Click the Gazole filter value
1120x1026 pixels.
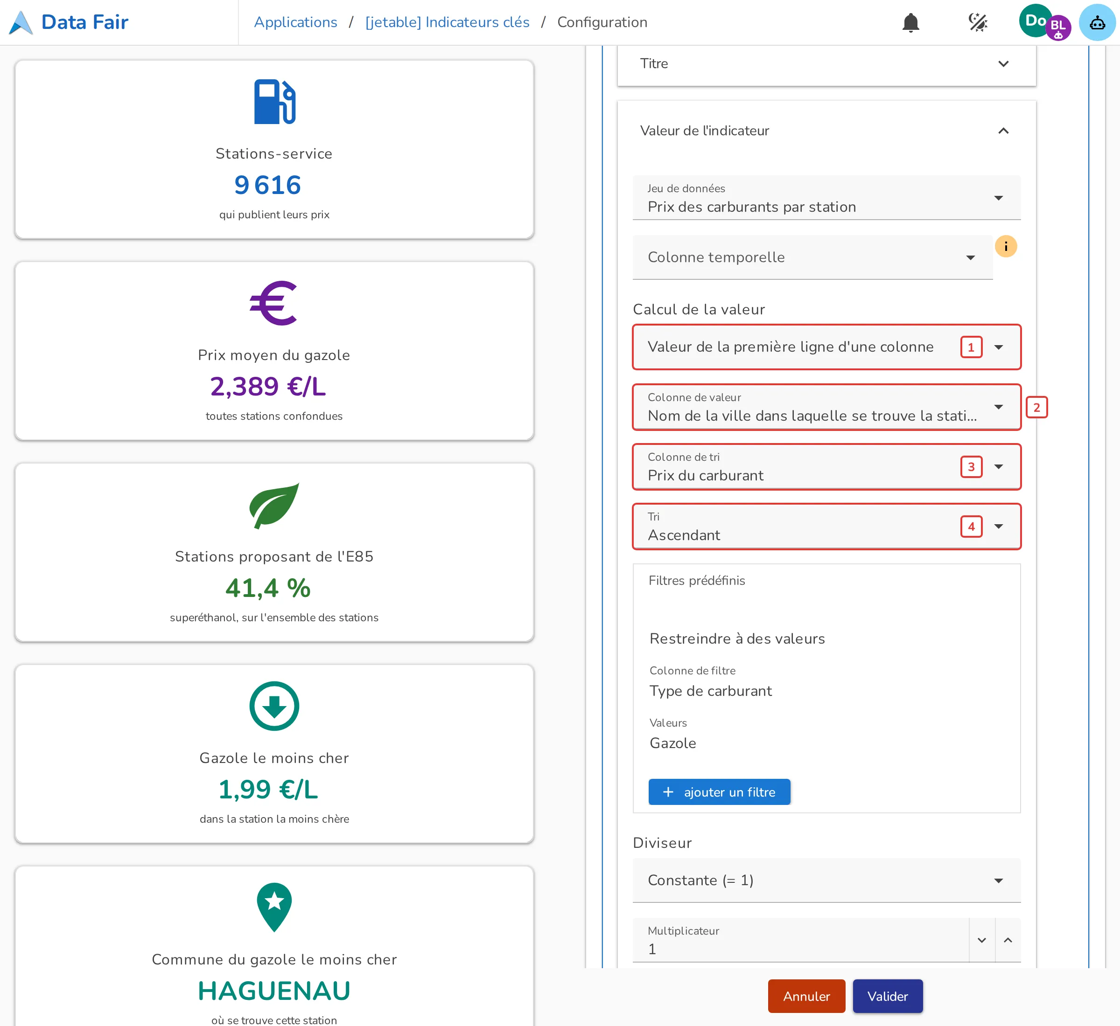pos(673,743)
